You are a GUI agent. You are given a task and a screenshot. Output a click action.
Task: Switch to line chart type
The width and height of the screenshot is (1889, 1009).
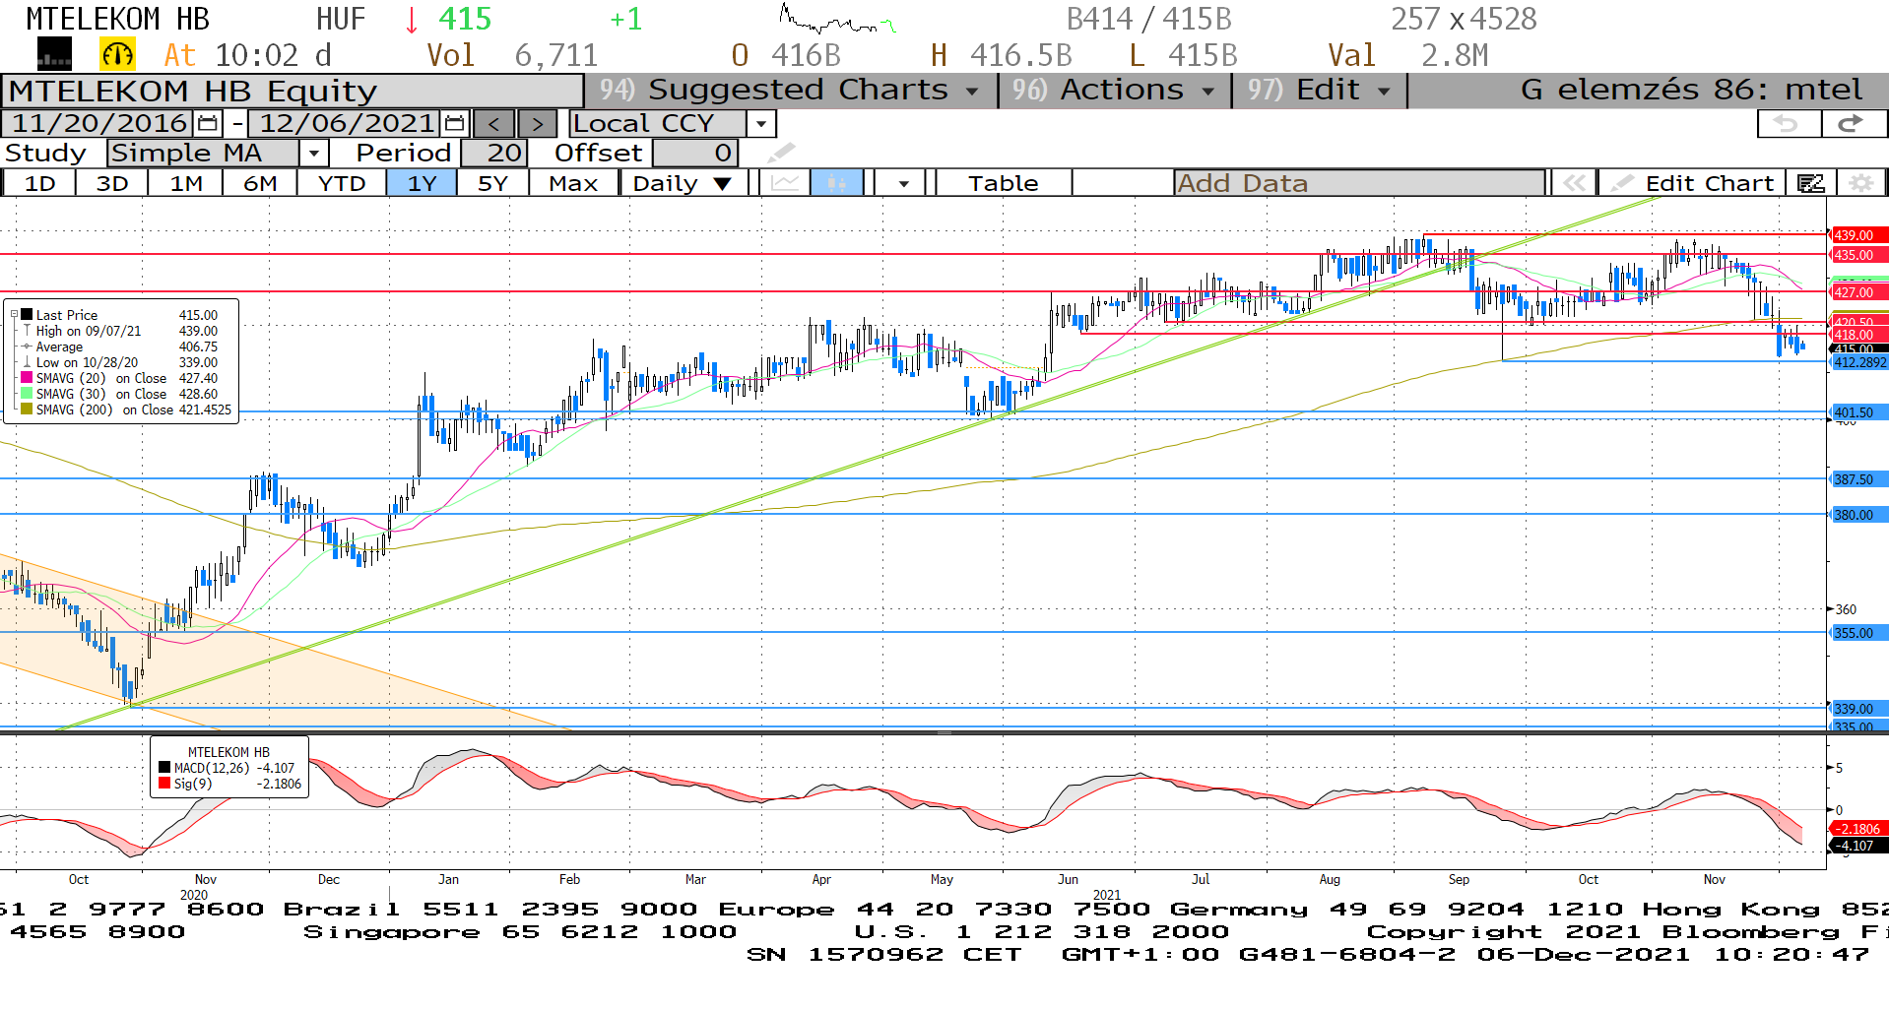coord(785,183)
